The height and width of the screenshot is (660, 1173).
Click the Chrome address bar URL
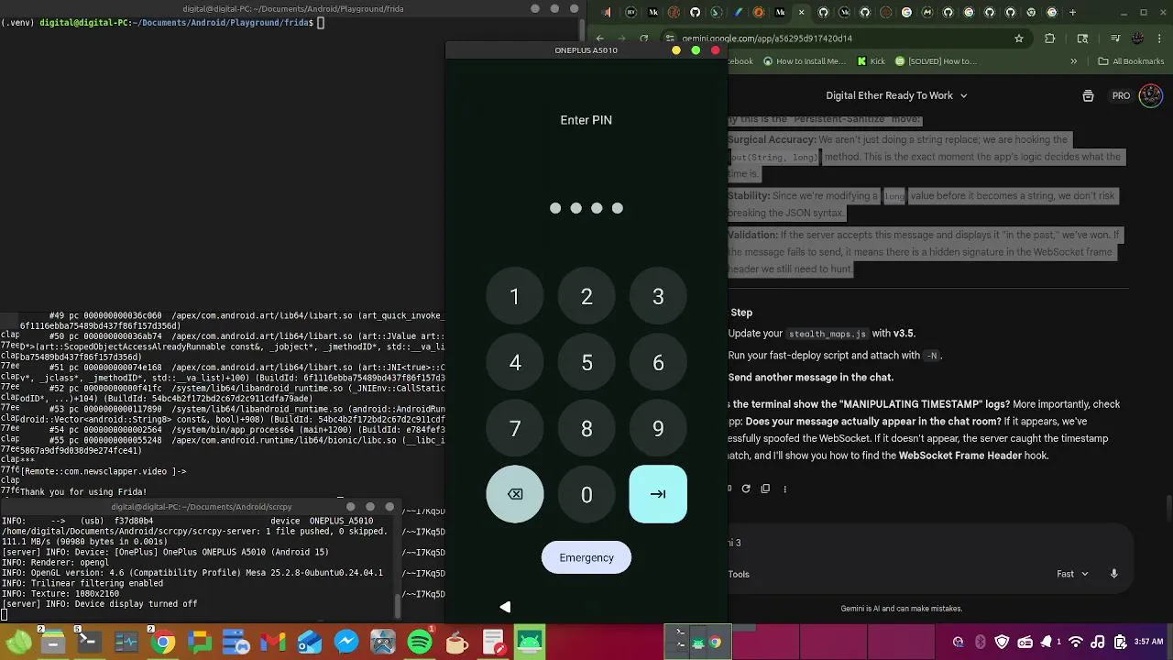766,38
